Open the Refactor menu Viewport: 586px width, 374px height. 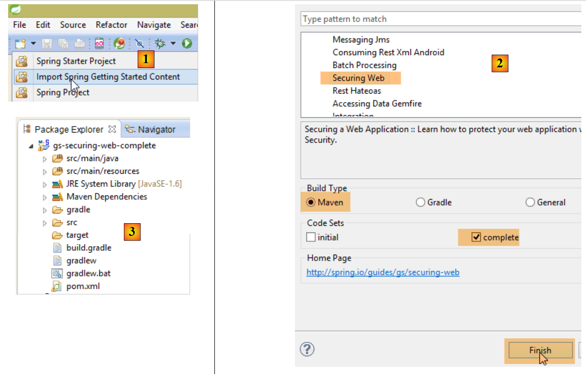click(x=111, y=25)
